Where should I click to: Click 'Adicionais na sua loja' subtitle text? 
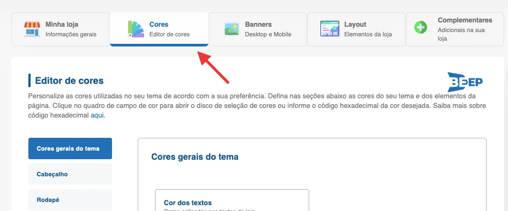pyautogui.click(x=461, y=34)
